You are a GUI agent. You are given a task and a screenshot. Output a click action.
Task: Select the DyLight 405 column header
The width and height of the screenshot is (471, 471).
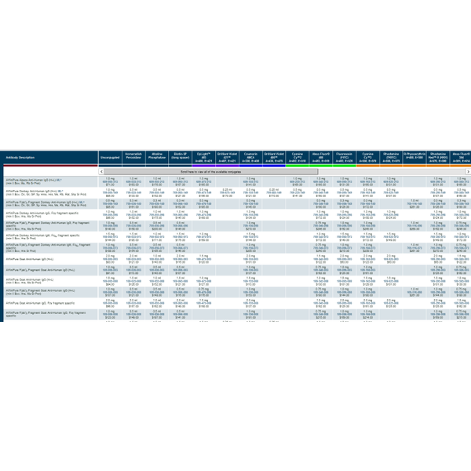tap(203, 158)
